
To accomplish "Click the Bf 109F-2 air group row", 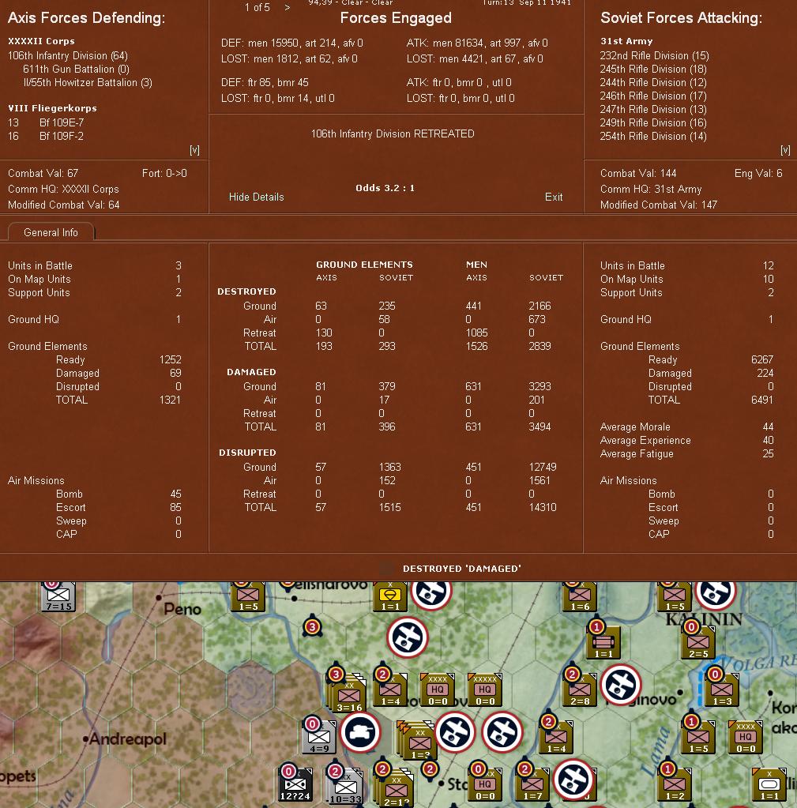I will coord(46,136).
